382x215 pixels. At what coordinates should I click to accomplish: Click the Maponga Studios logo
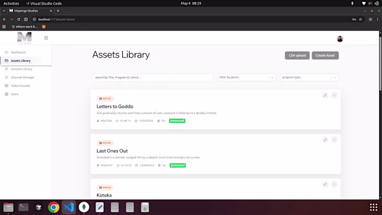[25, 38]
